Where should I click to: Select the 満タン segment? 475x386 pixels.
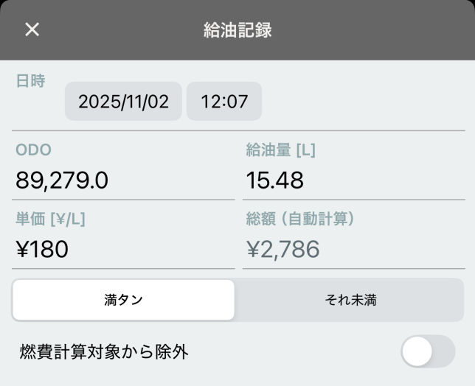pos(123,300)
